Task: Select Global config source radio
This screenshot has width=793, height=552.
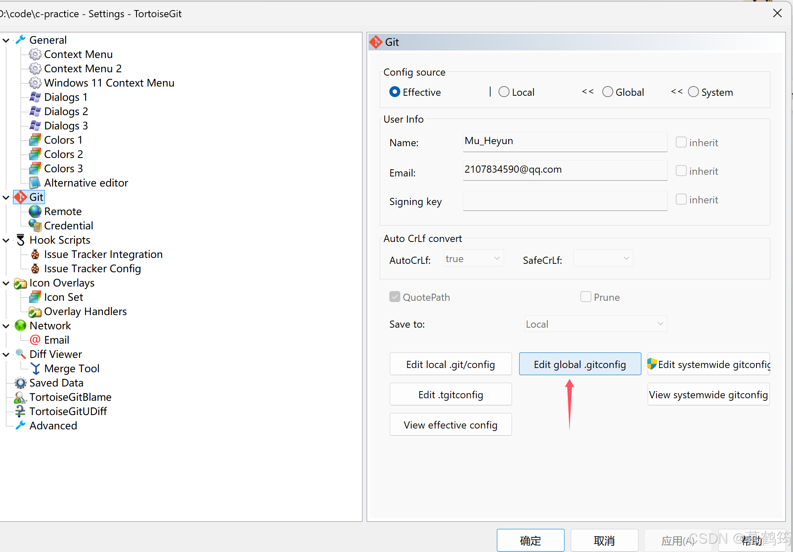Action: (608, 92)
